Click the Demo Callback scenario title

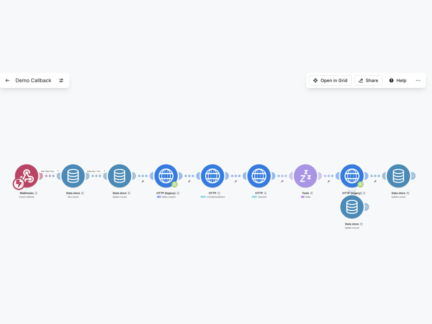click(x=33, y=80)
